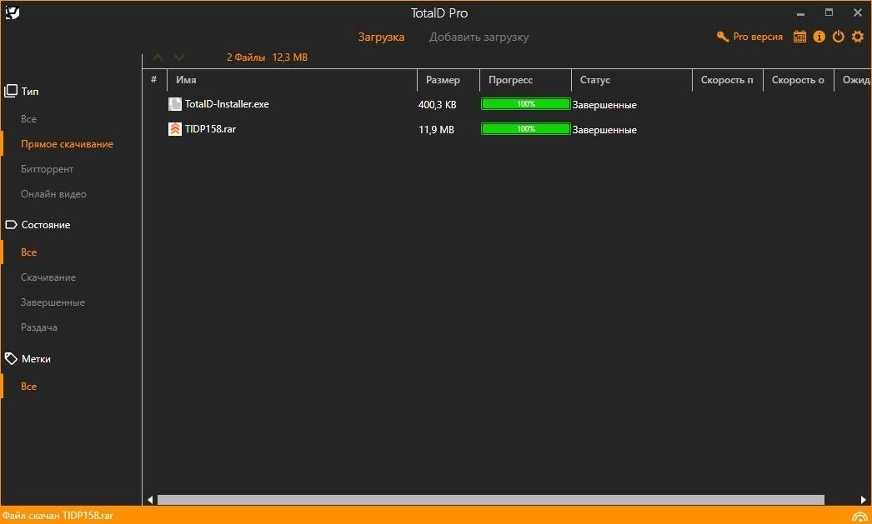
Task: Select Прямое скачивание filter
Action: click(67, 144)
